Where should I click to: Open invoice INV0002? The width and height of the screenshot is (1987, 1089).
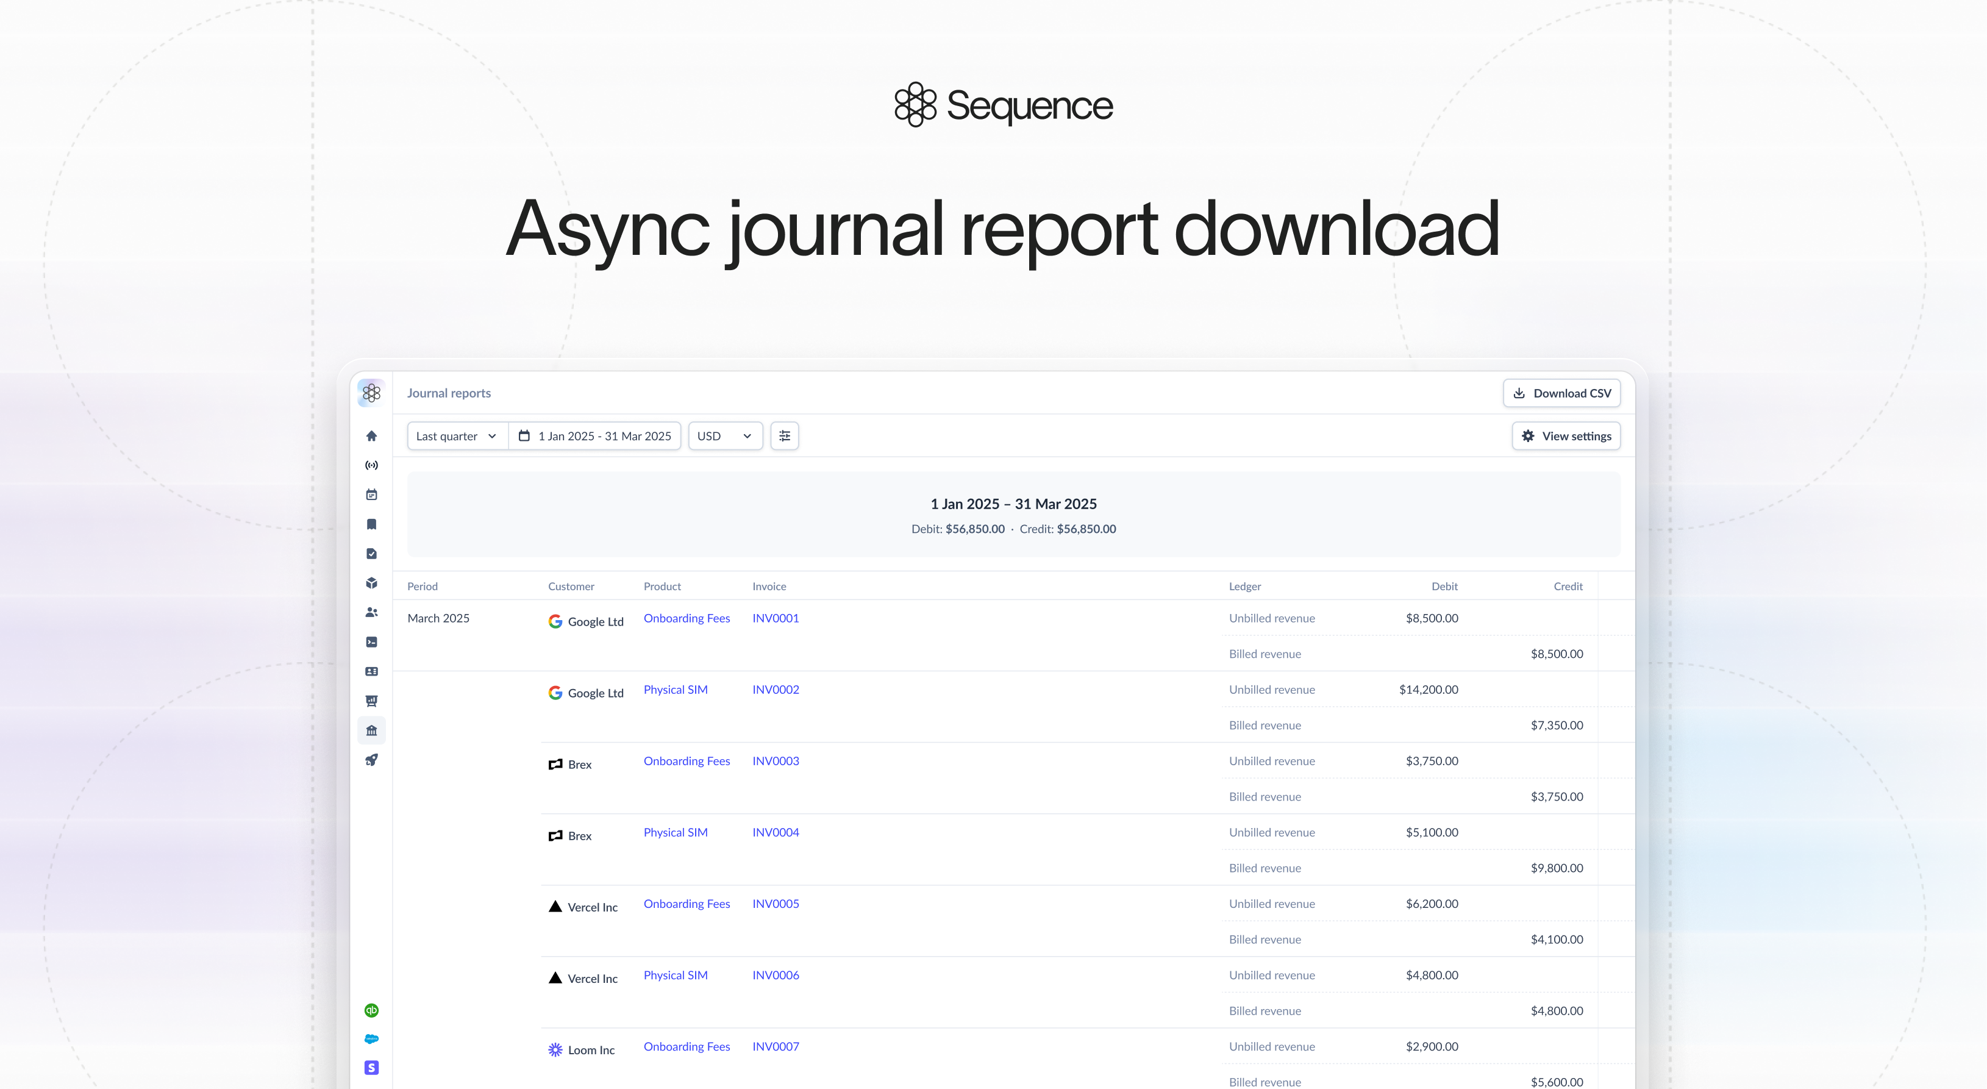point(775,690)
